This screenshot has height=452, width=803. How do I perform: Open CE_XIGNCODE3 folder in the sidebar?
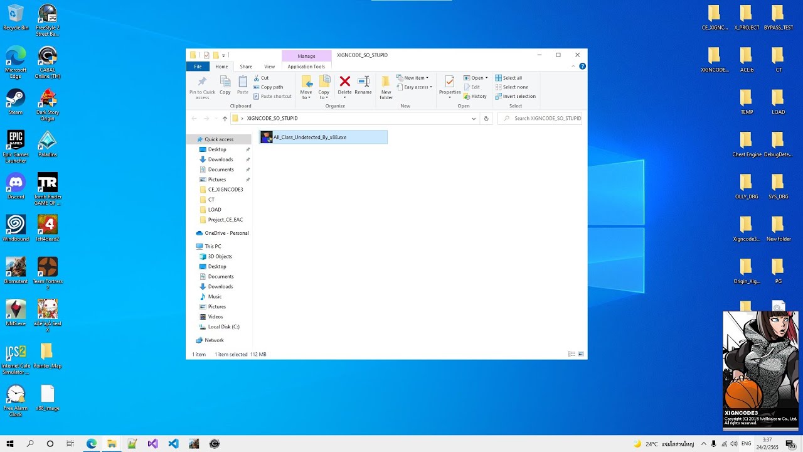click(x=225, y=190)
